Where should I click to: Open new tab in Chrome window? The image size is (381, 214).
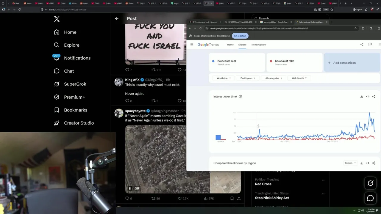332,22
